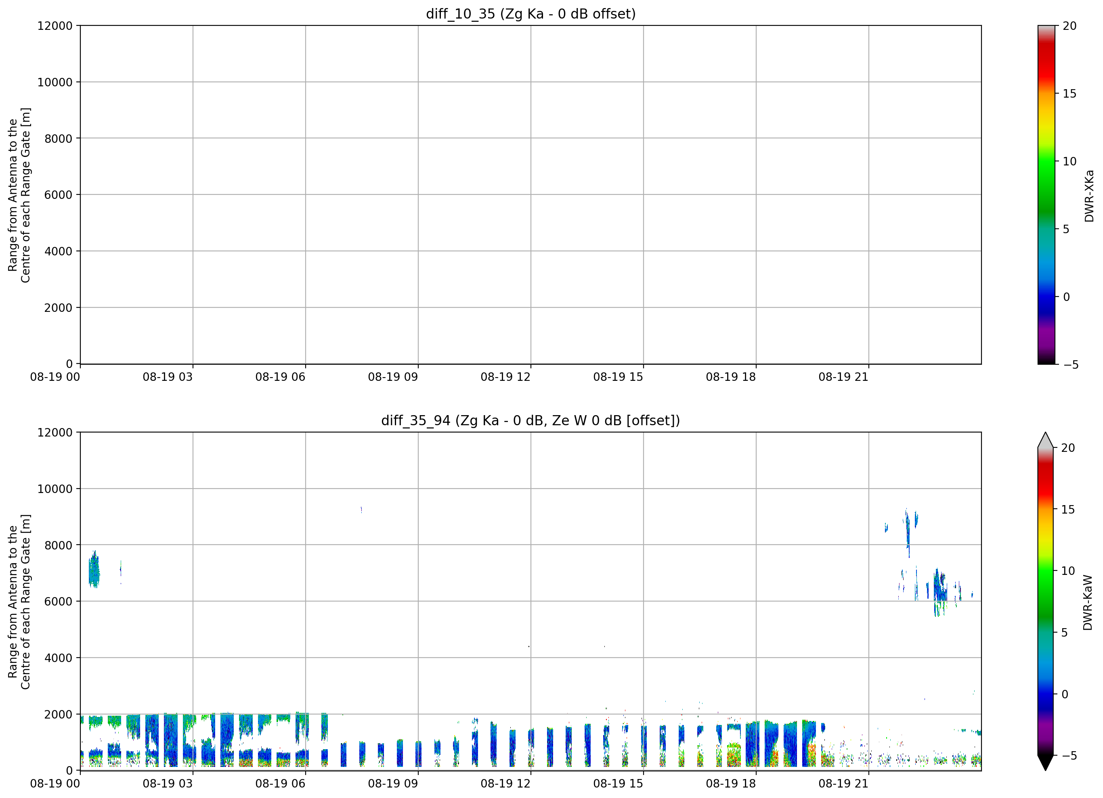Click the blue cloud cluster near 6500 m after 21:00
The image size is (1103, 798).
point(940,592)
